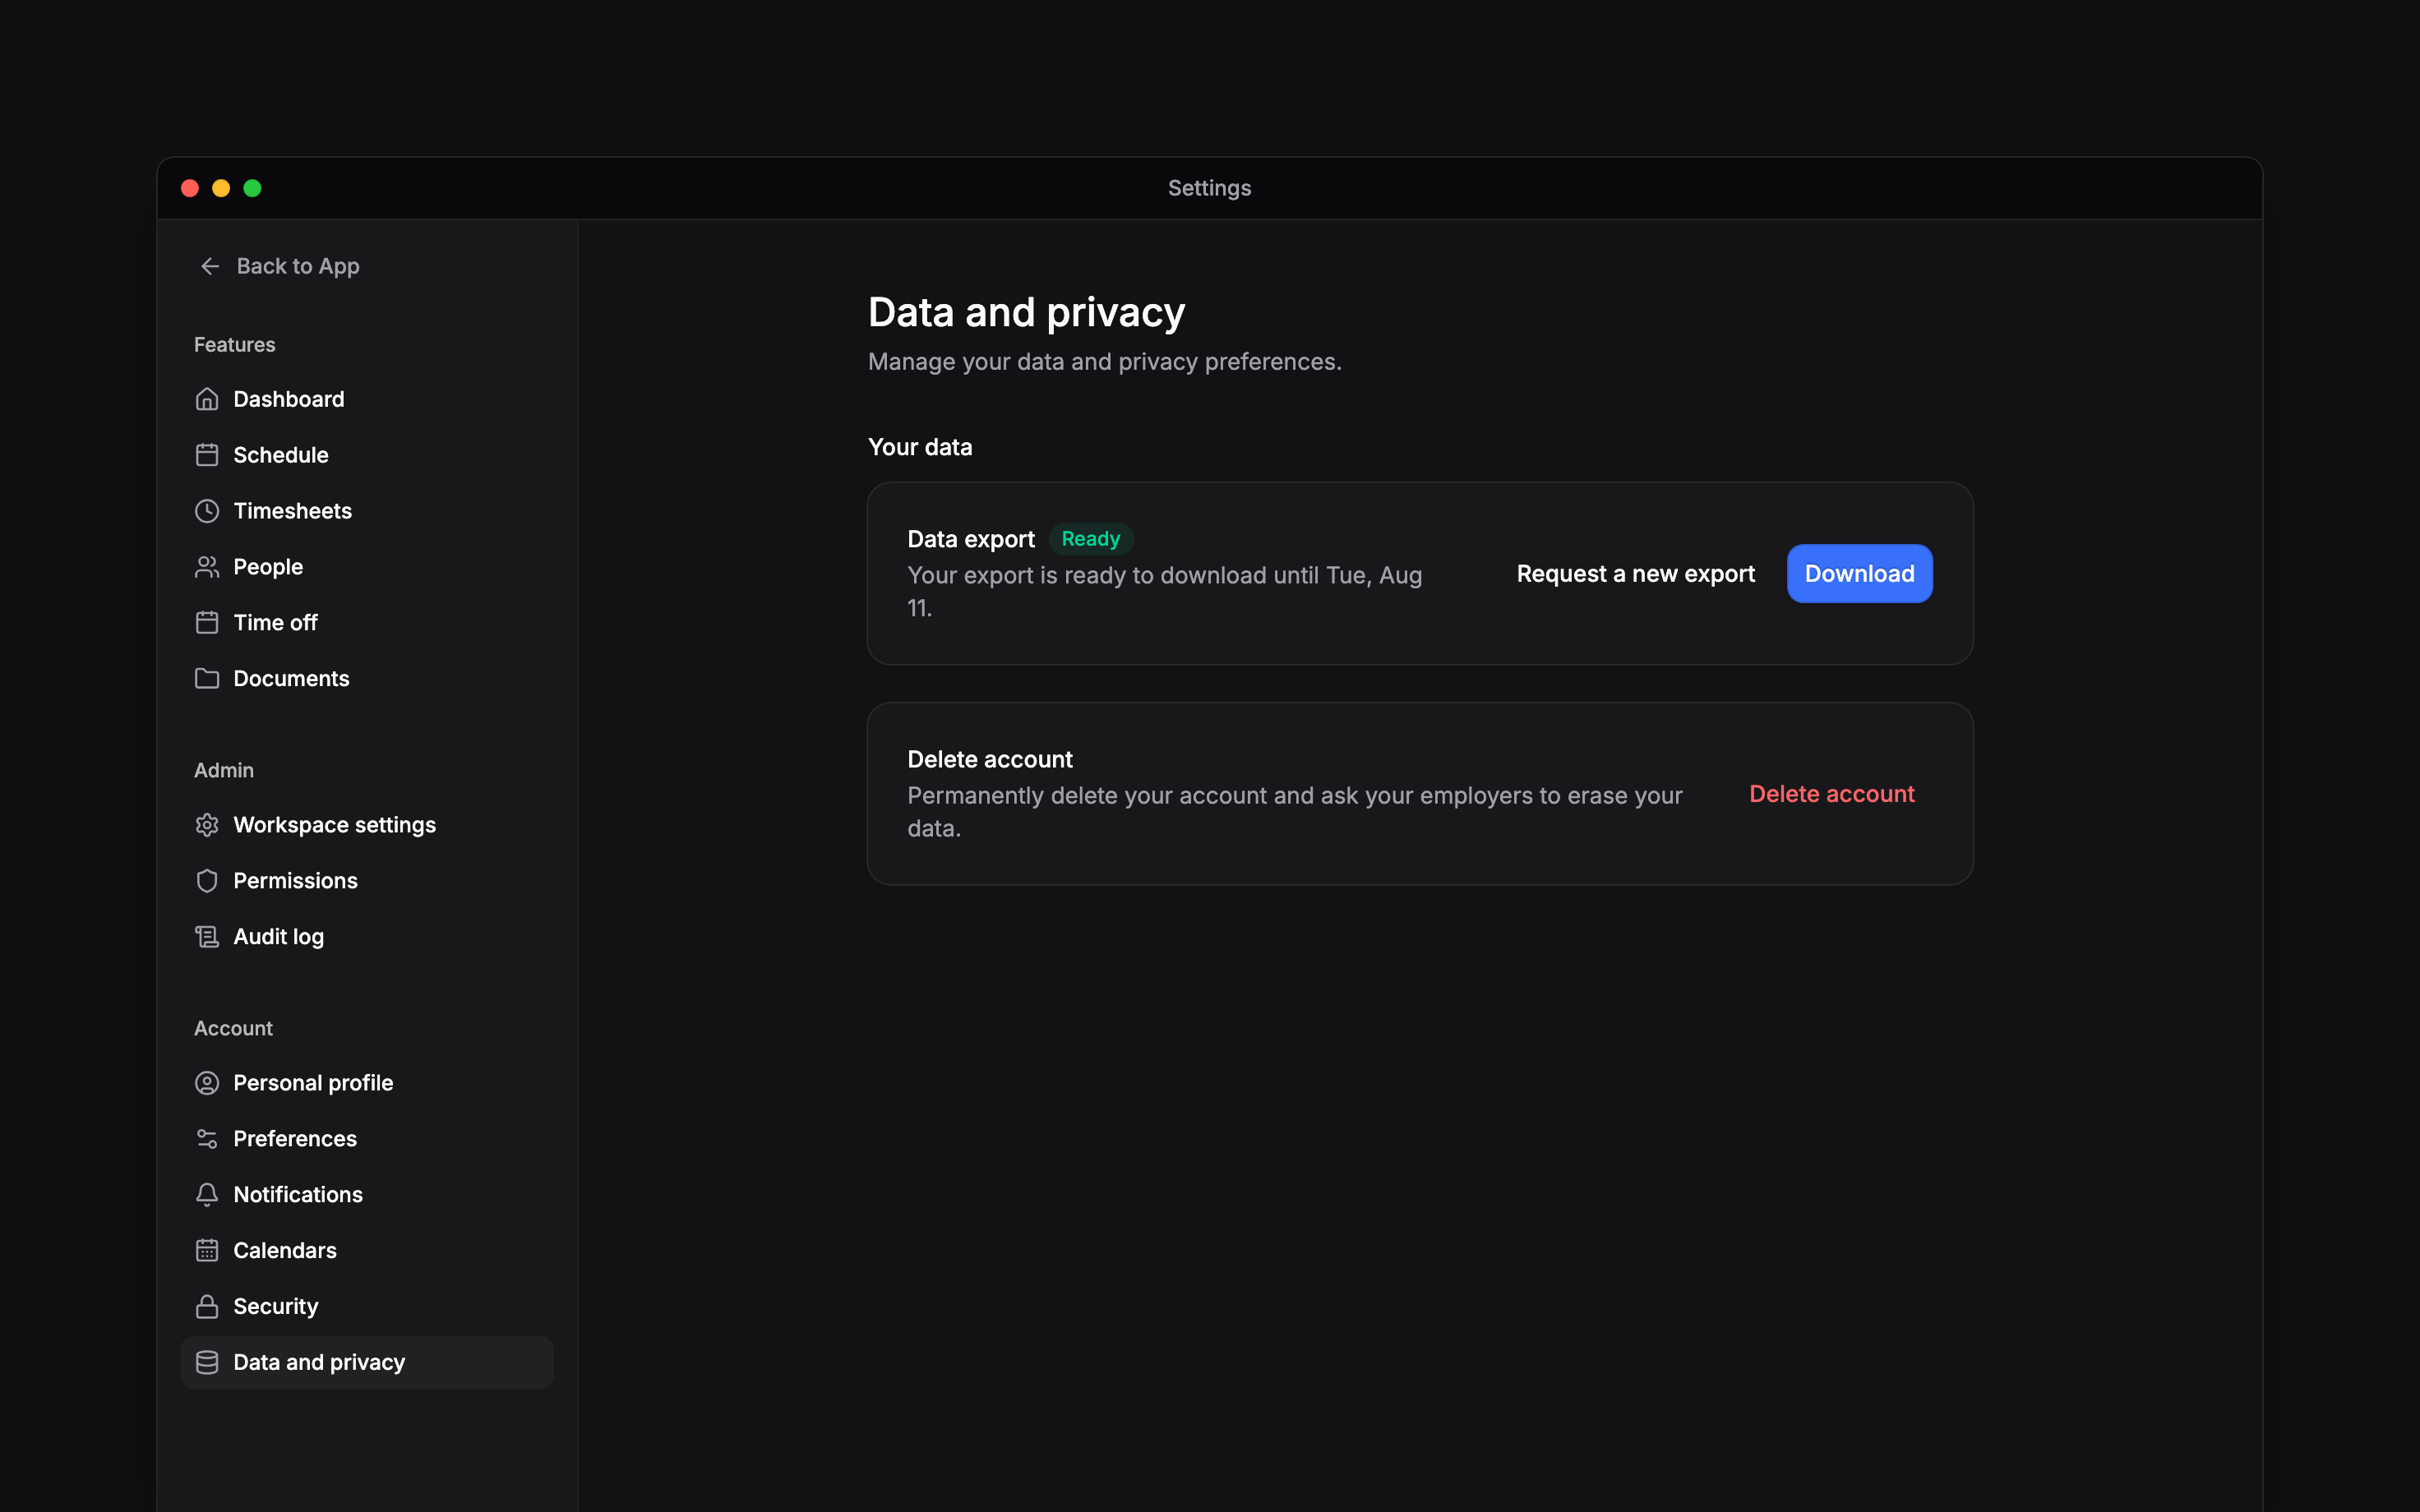Screen dimensions: 2420x1512
Task: Click the green maximize window button
Action: point(252,188)
